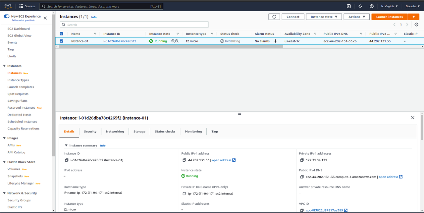Click the Connect button

coord(293,17)
